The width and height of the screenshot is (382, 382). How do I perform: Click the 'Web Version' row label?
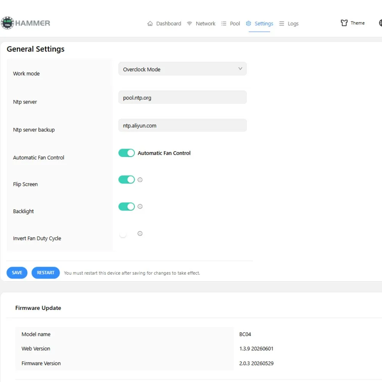tap(36, 349)
